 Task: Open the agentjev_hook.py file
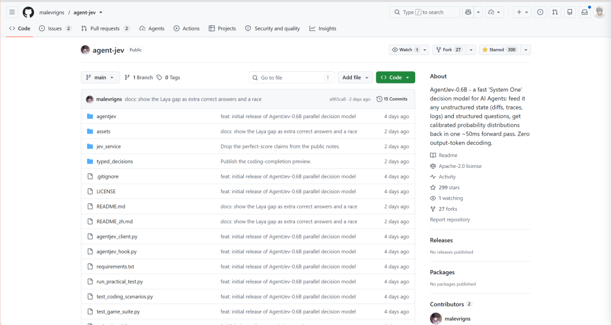point(117,252)
